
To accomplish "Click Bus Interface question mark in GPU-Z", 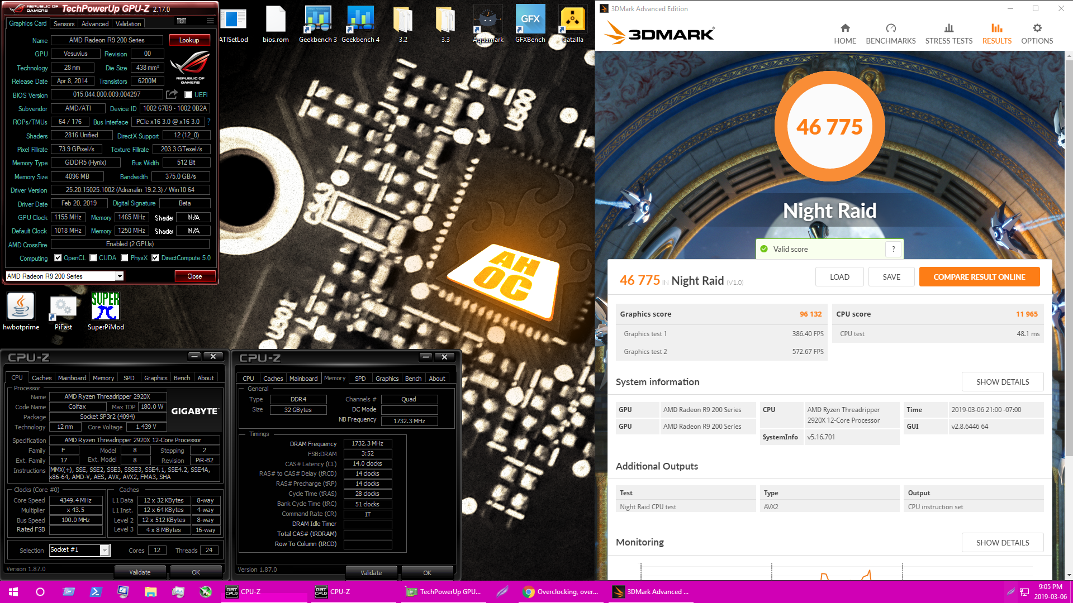I will point(209,122).
